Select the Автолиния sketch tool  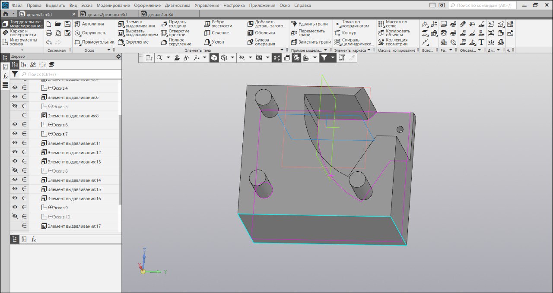click(x=89, y=24)
